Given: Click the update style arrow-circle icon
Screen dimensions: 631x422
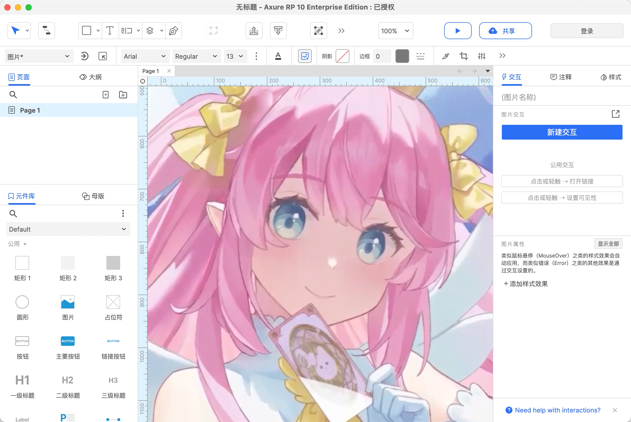Looking at the screenshot, I should pos(85,56).
